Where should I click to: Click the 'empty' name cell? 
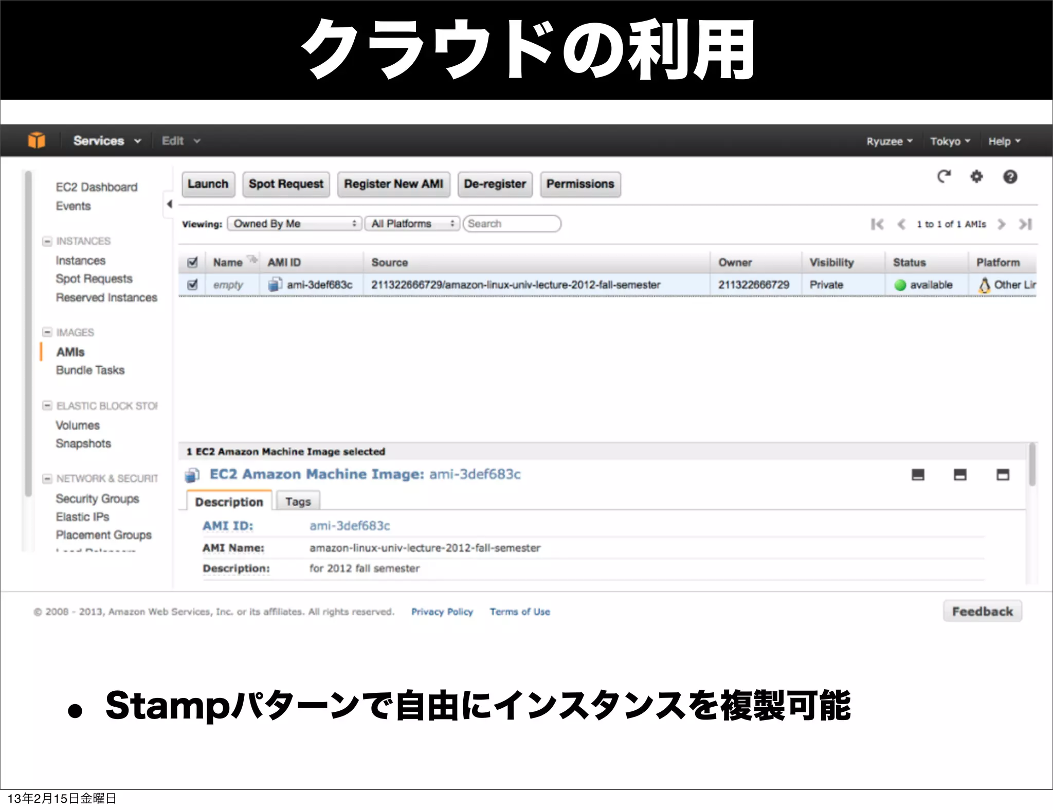point(228,285)
